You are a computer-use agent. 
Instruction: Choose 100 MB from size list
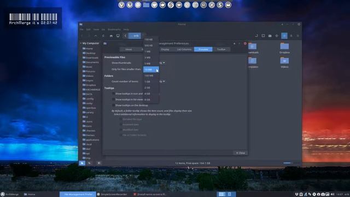(151, 76)
